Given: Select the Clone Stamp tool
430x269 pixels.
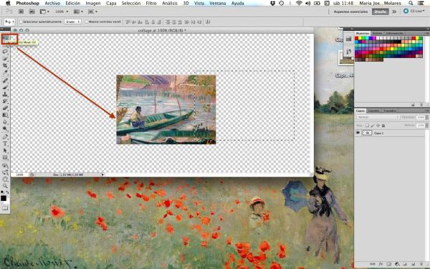Looking at the screenshot, I should (x=5, y=95).
